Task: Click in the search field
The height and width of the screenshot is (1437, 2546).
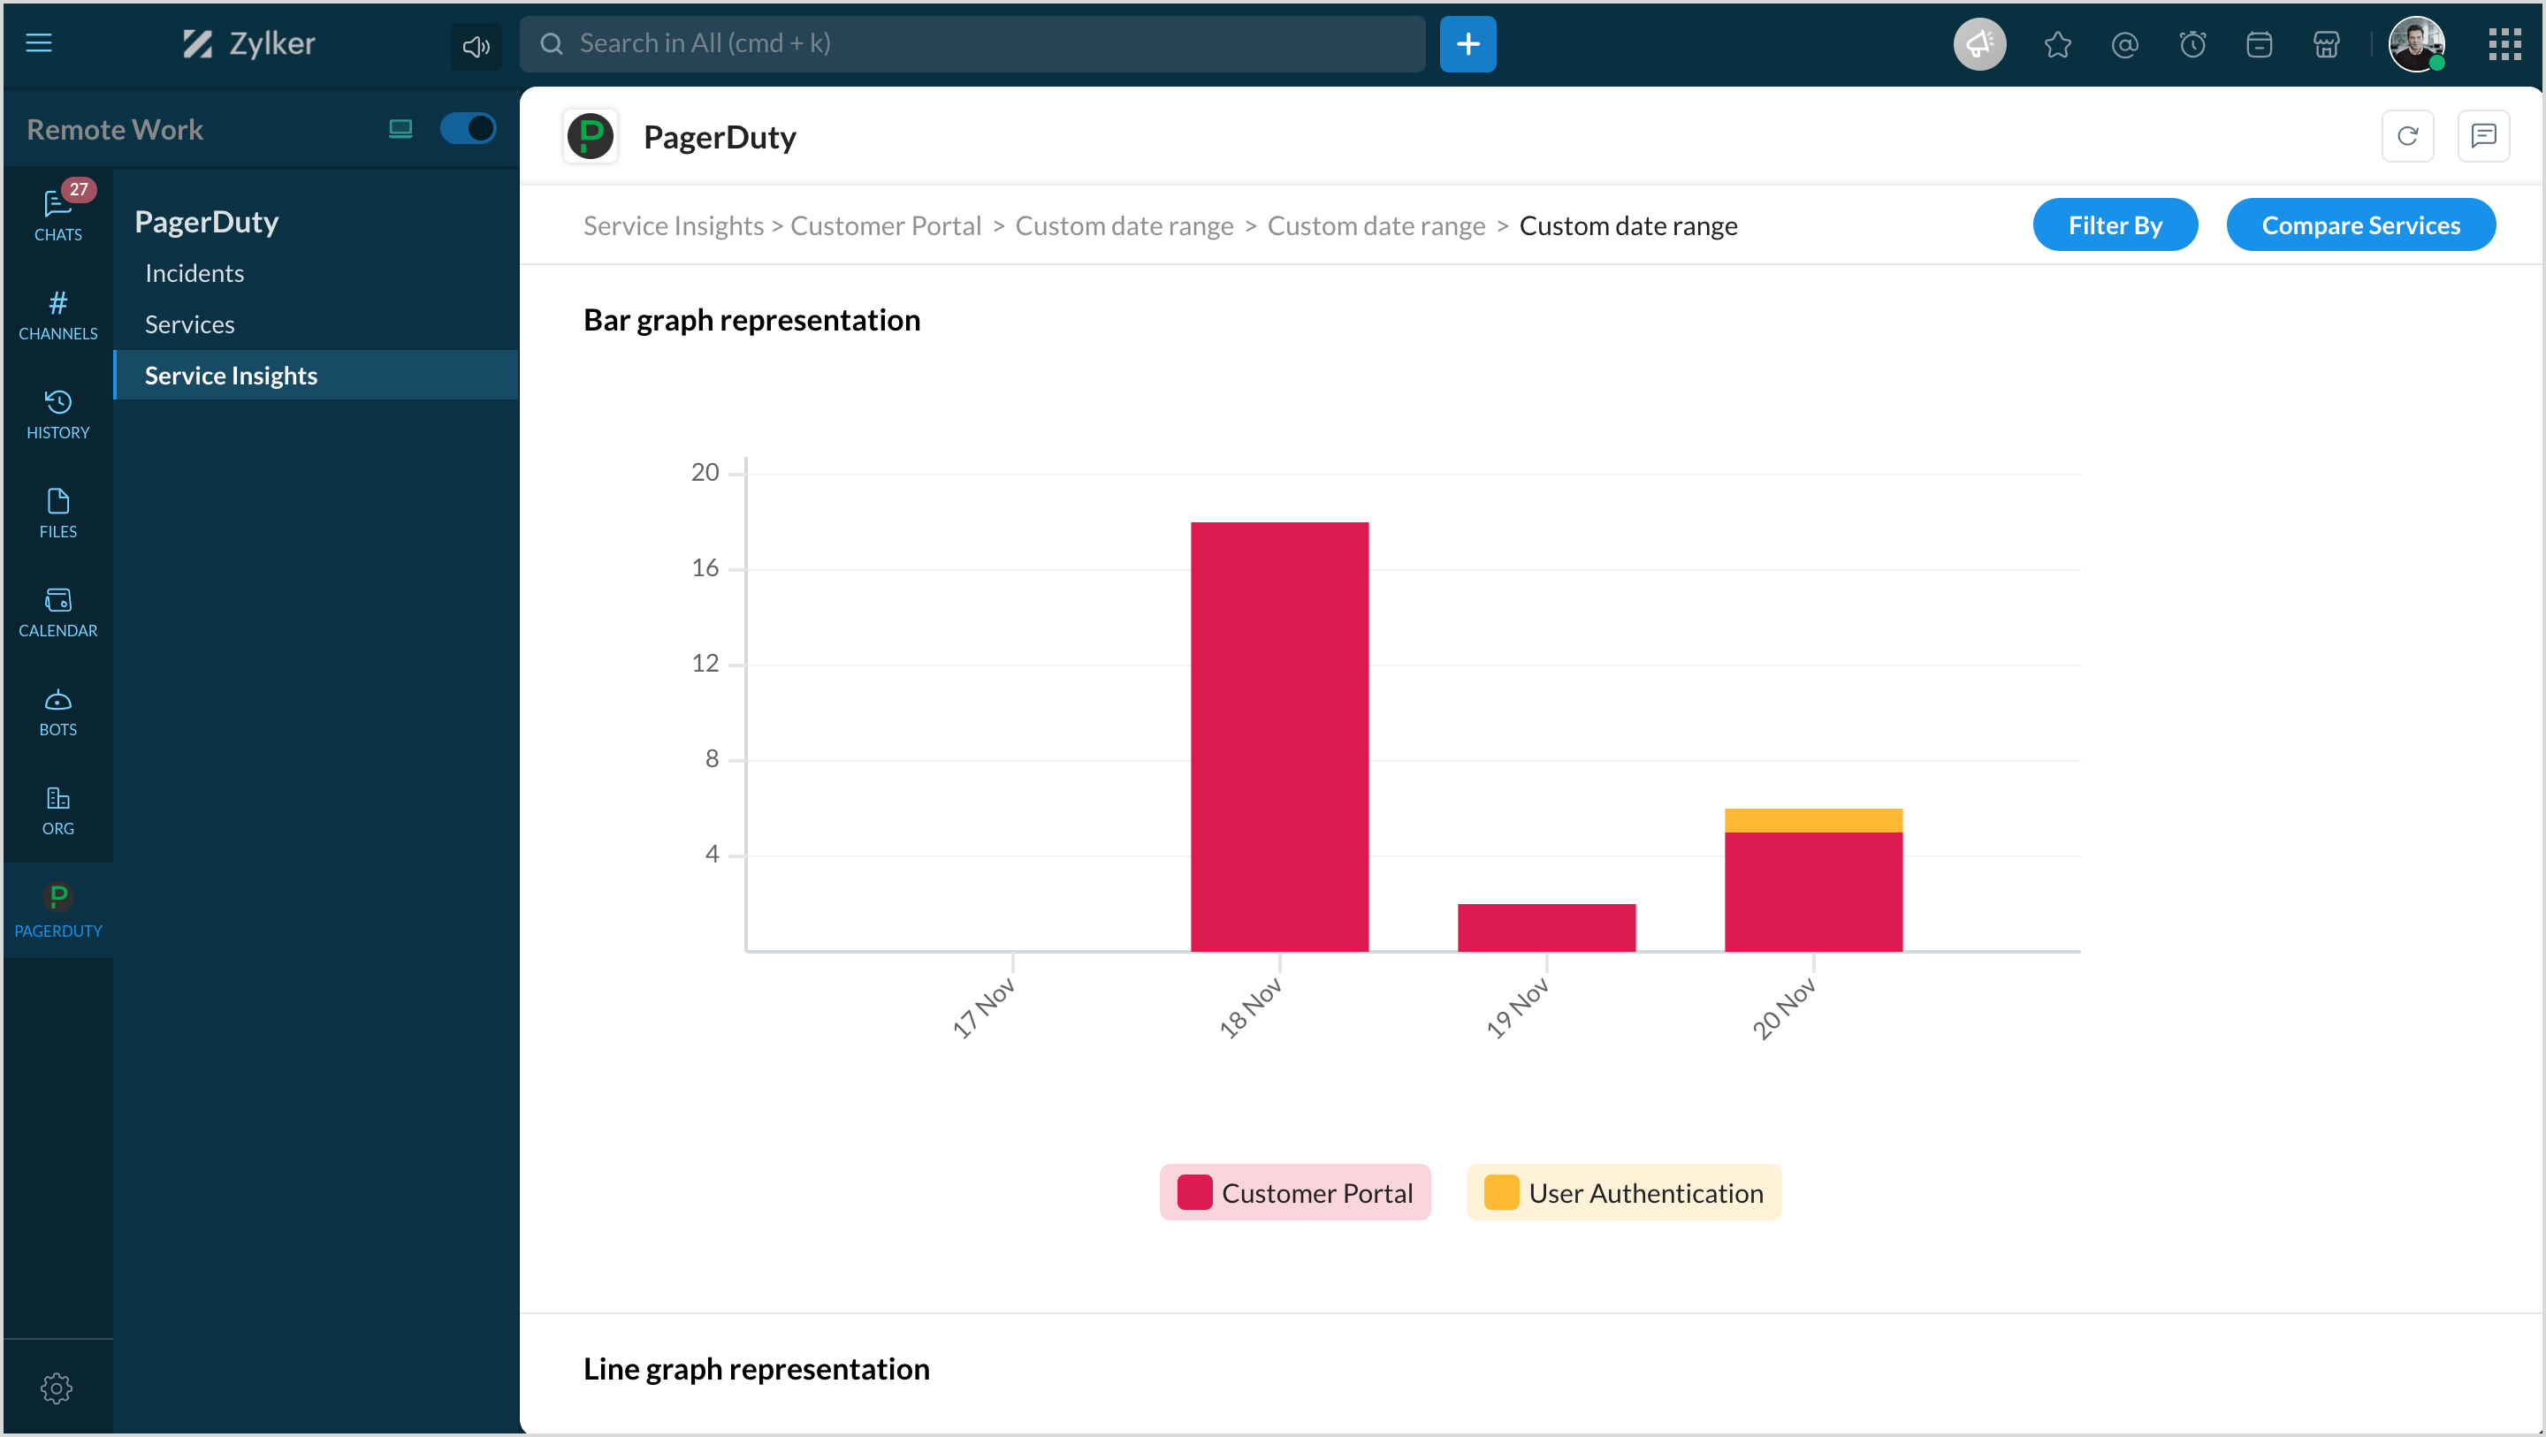Action: (972, 43)
